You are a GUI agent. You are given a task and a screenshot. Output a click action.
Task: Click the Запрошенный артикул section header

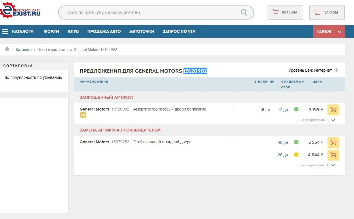click(x=106, y=97)
